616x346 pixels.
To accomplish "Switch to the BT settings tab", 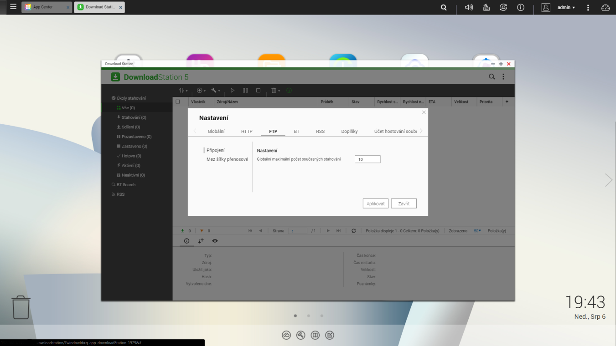I will 296,131.
